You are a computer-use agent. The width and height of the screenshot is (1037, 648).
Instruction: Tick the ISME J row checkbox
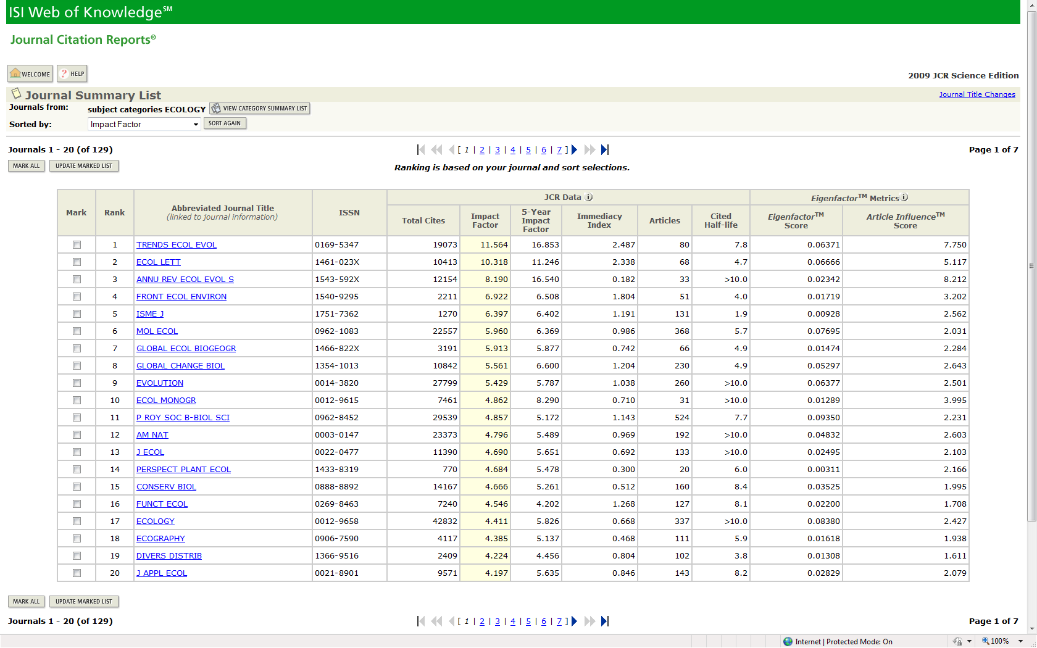77,314
